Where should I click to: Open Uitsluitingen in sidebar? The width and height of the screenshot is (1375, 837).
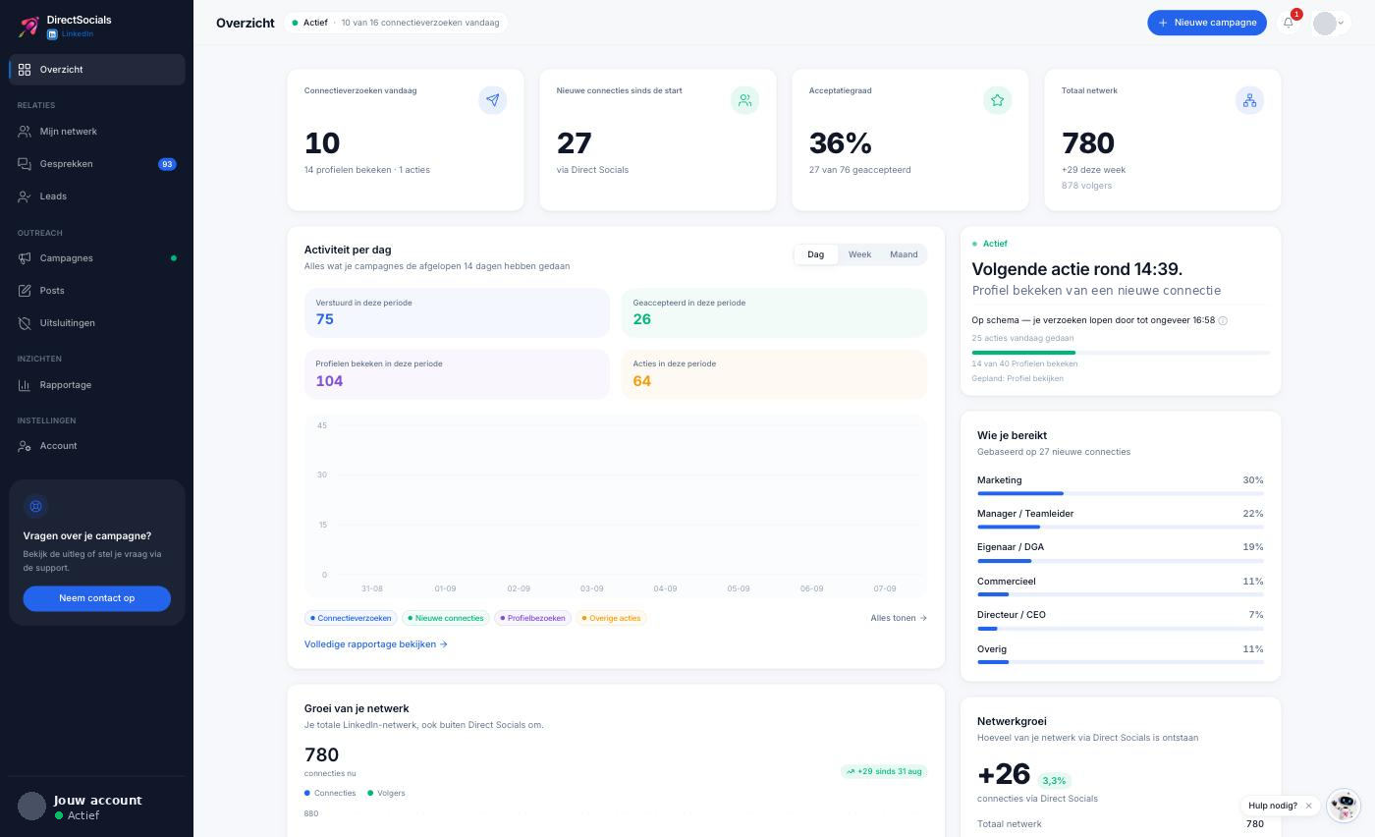pos(97,323)
